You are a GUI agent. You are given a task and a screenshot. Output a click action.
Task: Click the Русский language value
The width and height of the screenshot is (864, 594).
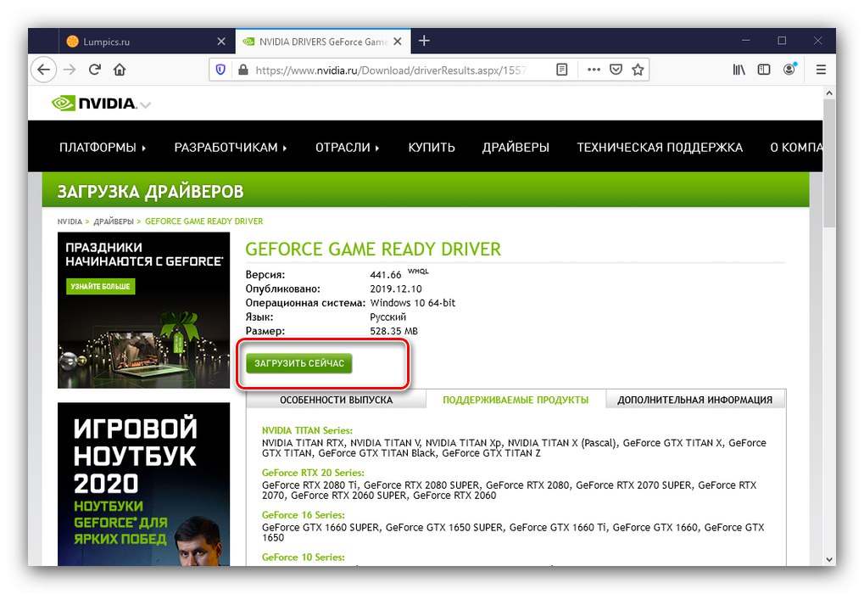(x=388, y=317)
